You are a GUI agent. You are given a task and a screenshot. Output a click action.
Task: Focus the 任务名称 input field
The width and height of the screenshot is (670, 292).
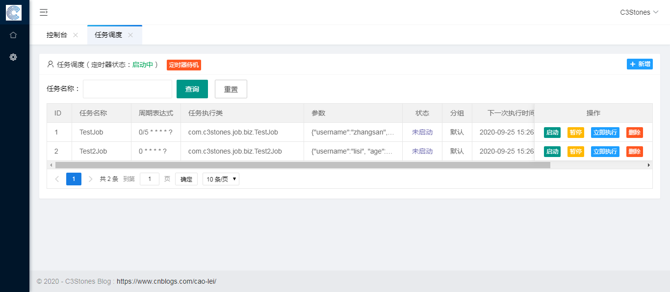(x=128, y=89)
